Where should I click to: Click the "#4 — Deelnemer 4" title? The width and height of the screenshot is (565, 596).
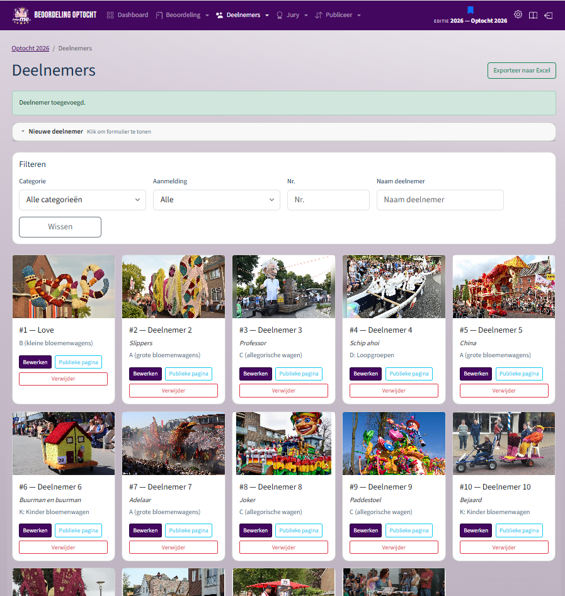[x=380, y=330]
